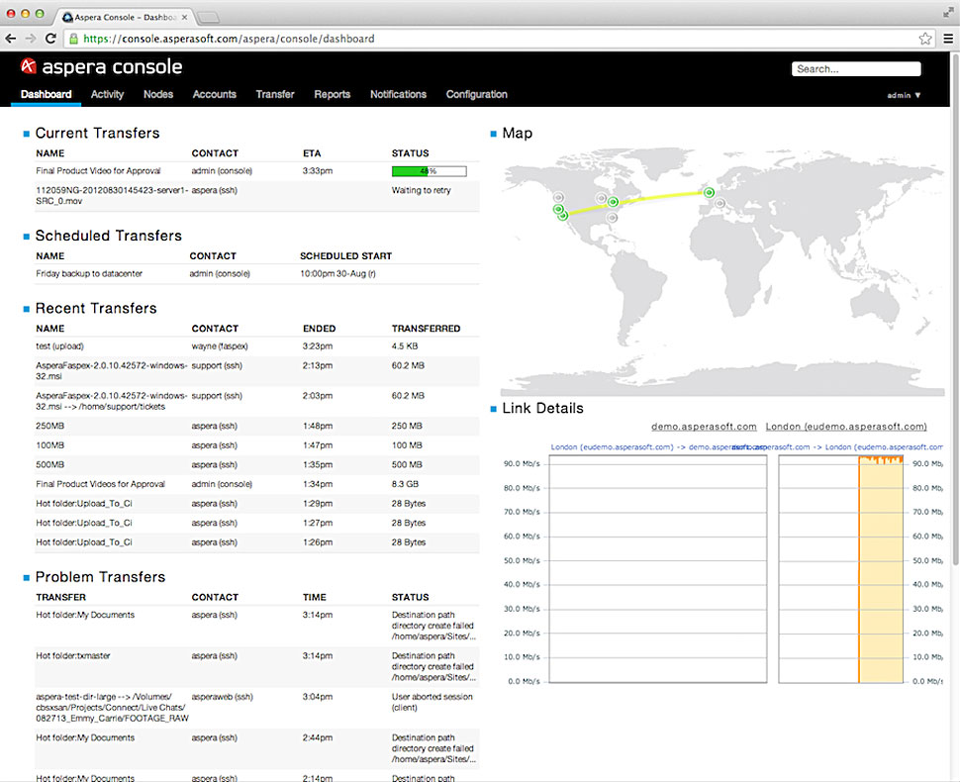Open the Configuration tab

[476, 94]
